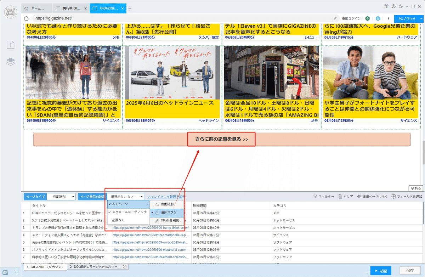Open the ether0-scientific URL cell
Screen dimensions: 425x277
(151, 257)
